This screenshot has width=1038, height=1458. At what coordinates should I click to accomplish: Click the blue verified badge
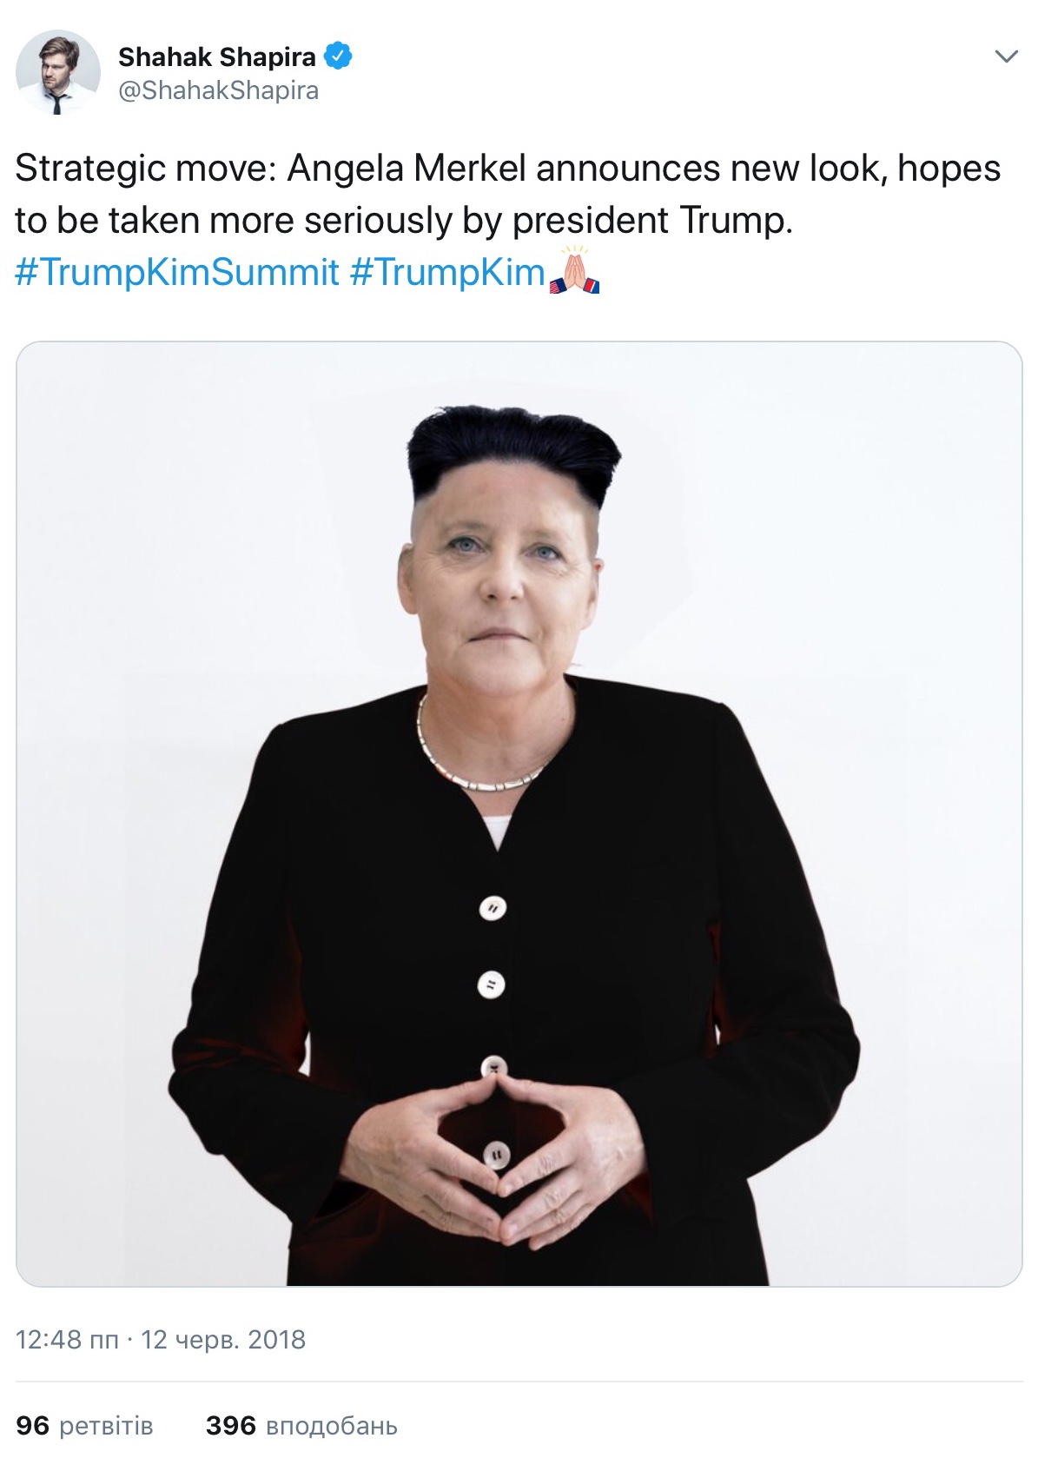(338, 56)
